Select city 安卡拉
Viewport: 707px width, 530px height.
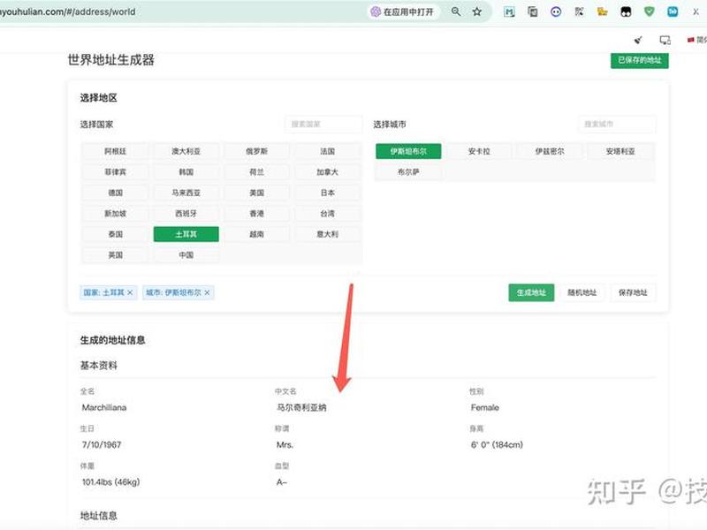(x=479, y=151)
